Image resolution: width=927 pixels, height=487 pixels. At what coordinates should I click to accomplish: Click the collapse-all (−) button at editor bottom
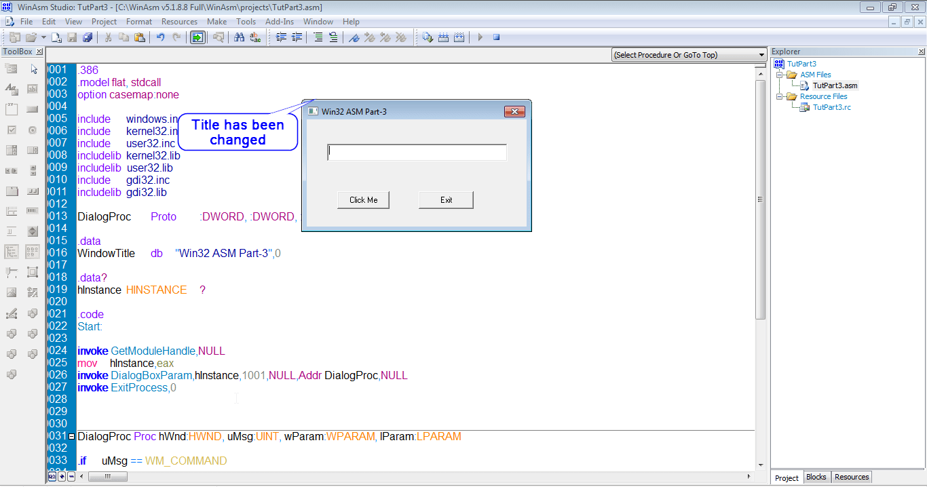click(71, 477)
